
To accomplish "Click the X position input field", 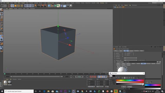I will pyautogui.click(x=92, y=81).
